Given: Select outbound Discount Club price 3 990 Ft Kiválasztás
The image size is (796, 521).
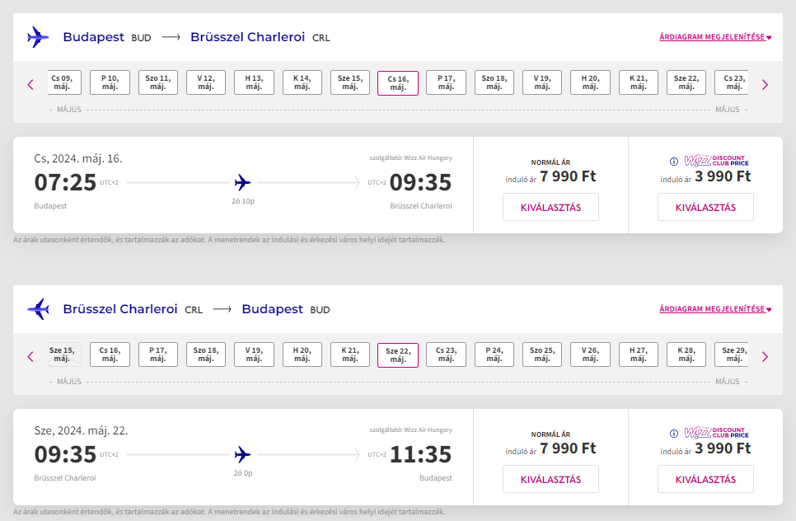Looking at the screenshot, I should pos(705,207).
